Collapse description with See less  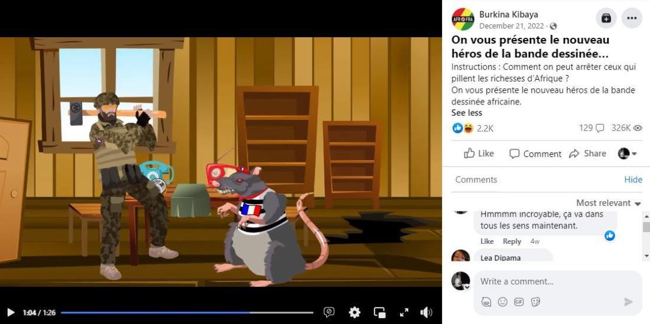pyautogui.click(x=466, y=113)
